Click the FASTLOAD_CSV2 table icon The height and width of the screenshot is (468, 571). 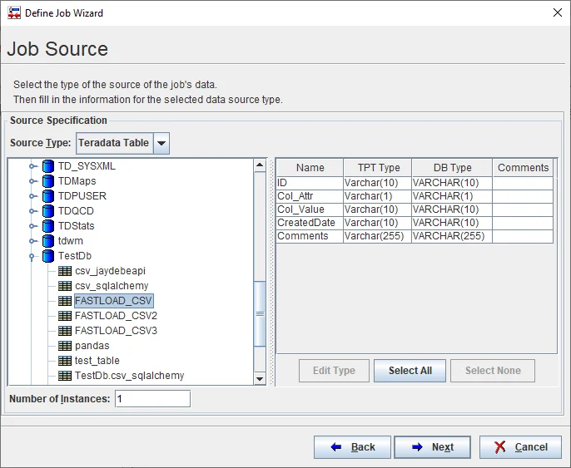(65, 316)
